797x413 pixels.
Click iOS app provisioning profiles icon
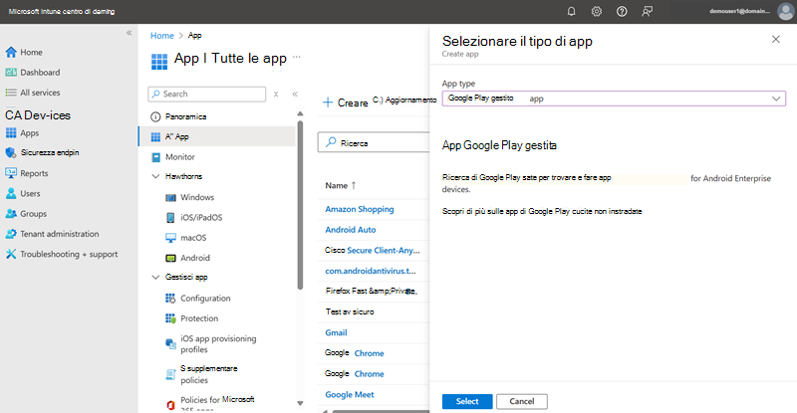click(170, 344)
